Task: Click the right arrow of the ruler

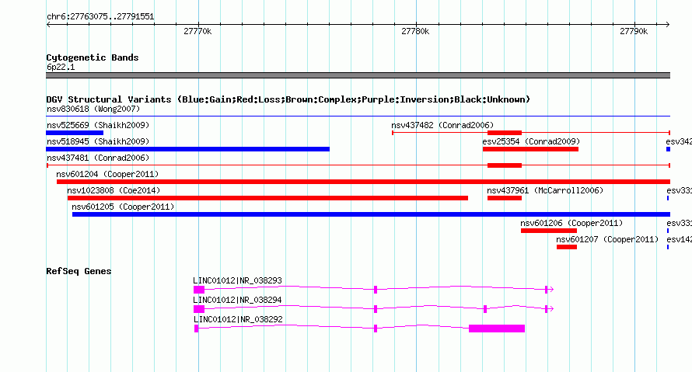Action: [x=667, y=24]
